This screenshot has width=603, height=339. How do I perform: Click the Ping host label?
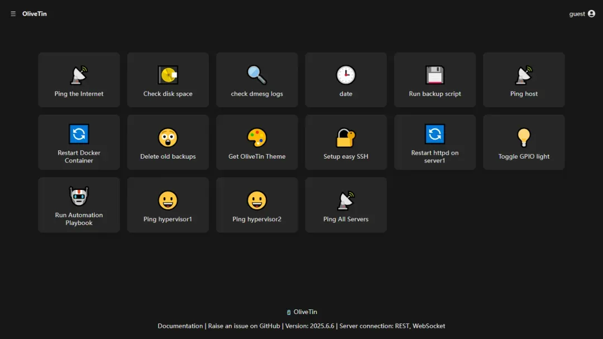pos(524,94)
